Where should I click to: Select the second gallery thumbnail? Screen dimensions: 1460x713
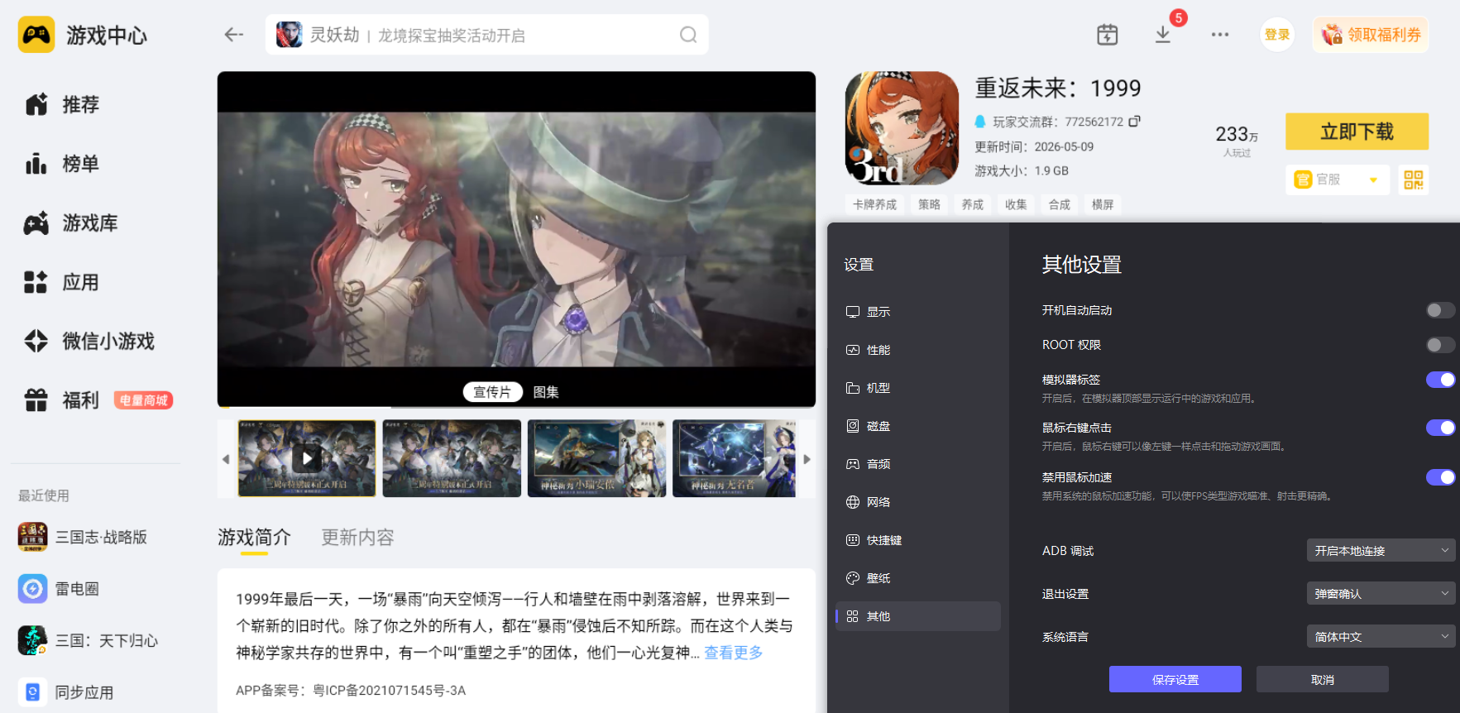(x=452, y=458)
